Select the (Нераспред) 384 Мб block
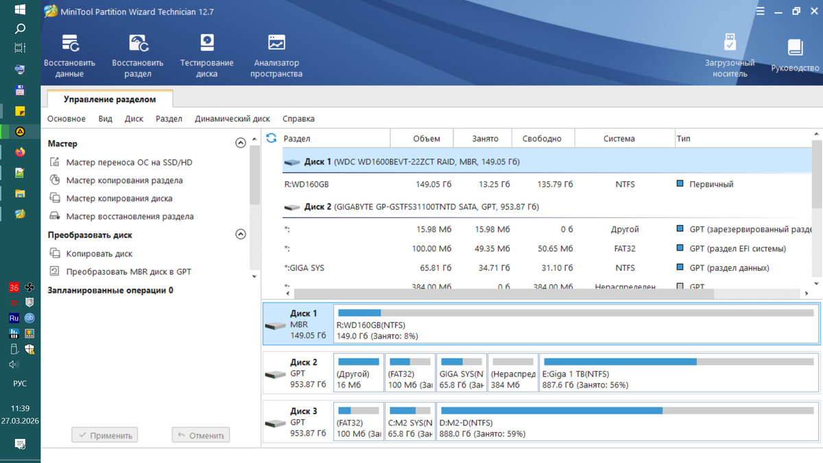Screen dimensions: 823x463 (x=514, y=372)
